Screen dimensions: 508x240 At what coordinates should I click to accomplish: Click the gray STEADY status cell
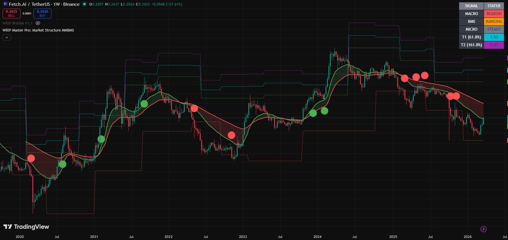pos(494,29)
